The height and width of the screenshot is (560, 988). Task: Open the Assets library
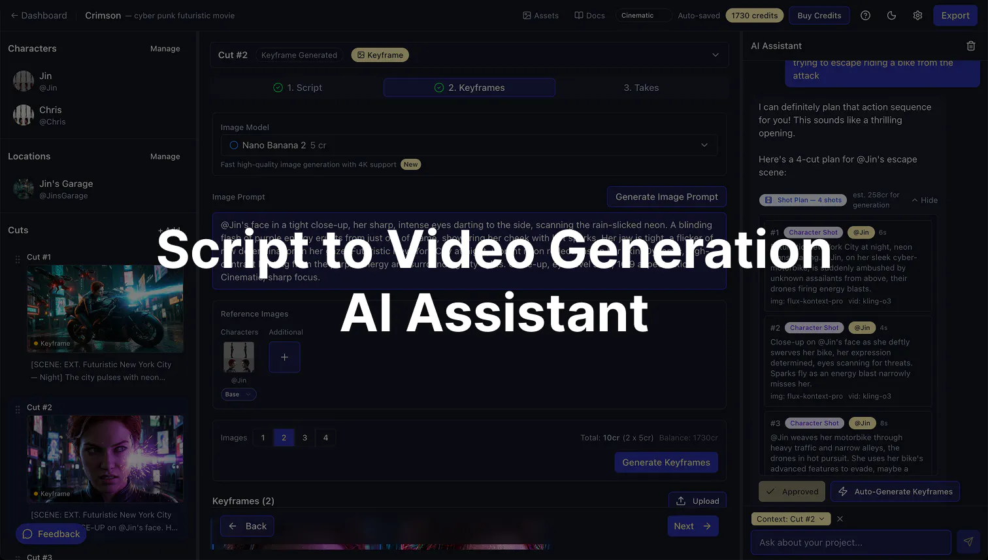pyautogui.click(x=540, y=15)
